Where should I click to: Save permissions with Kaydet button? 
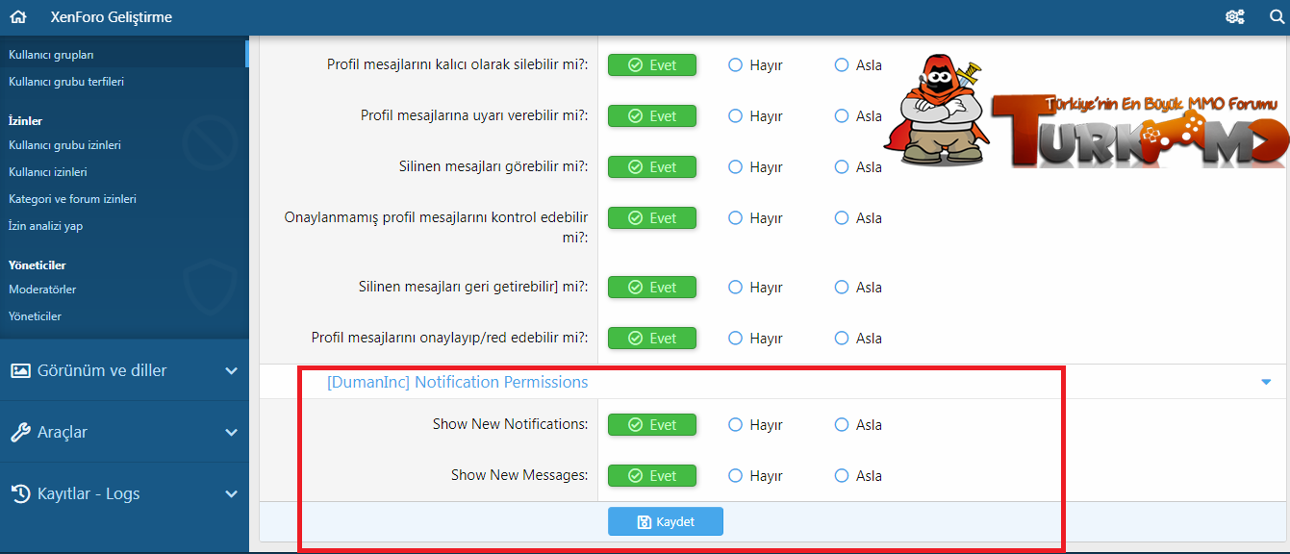point(666,521)
